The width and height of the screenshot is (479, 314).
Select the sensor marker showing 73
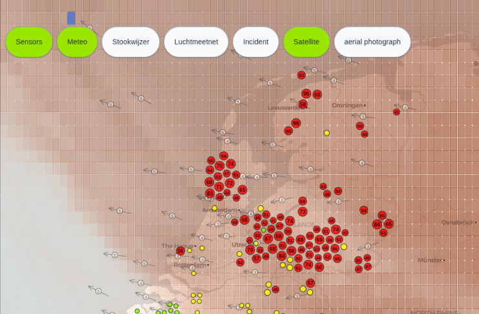point(303,212)
